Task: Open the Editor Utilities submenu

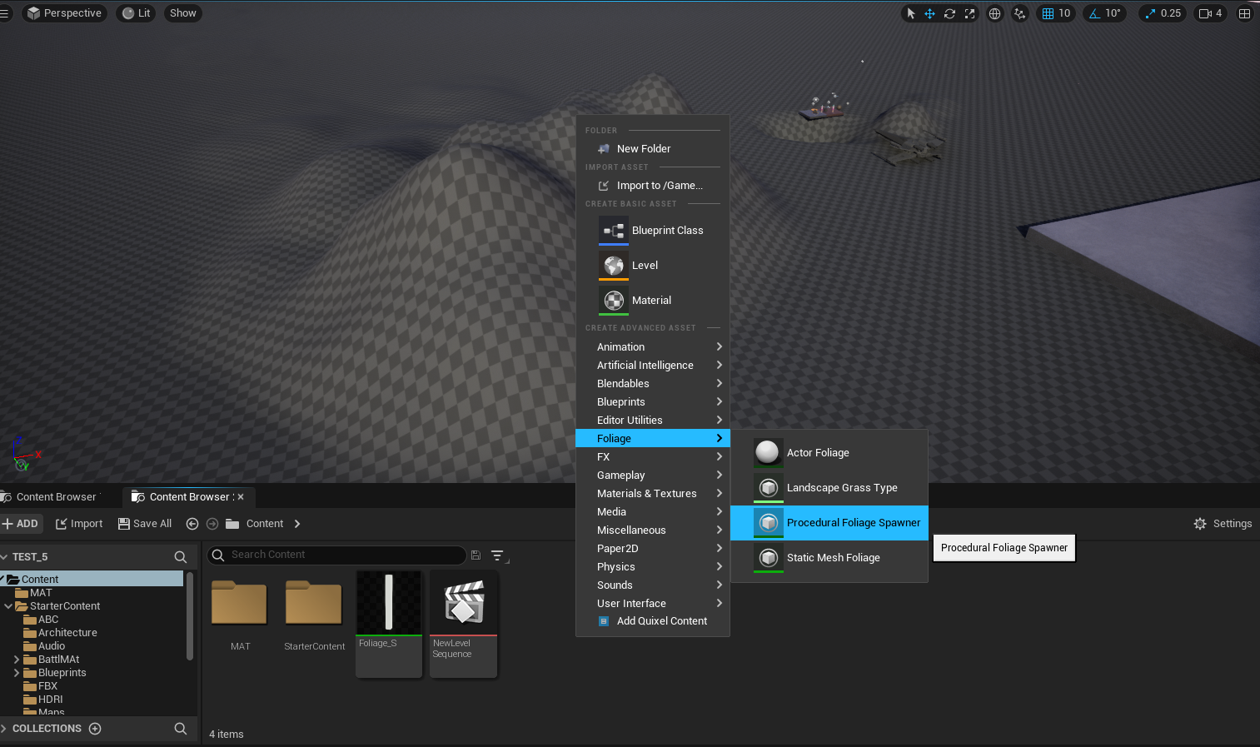Action: (653, 421)
